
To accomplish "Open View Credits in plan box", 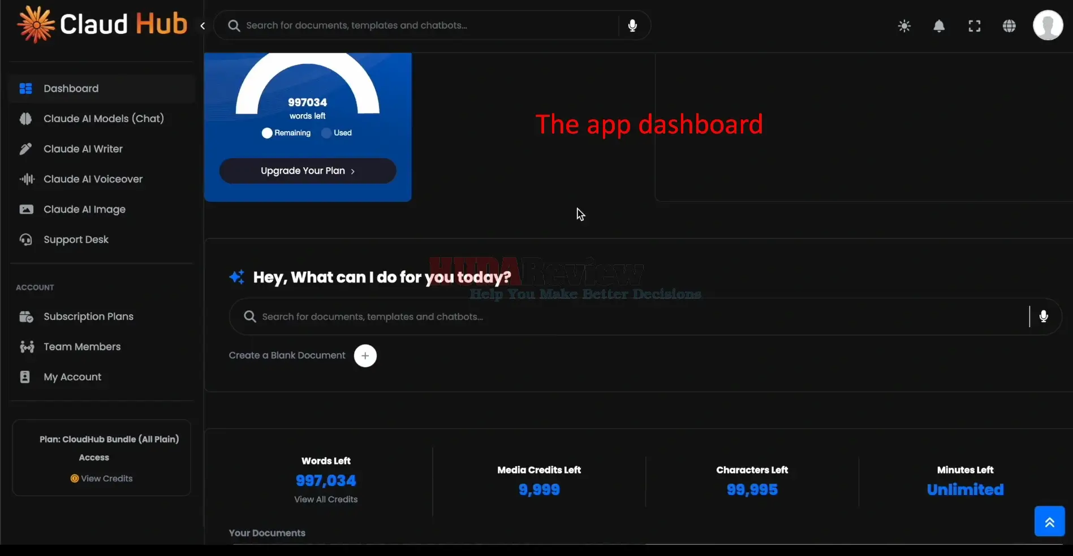I will tap(106, 479).
